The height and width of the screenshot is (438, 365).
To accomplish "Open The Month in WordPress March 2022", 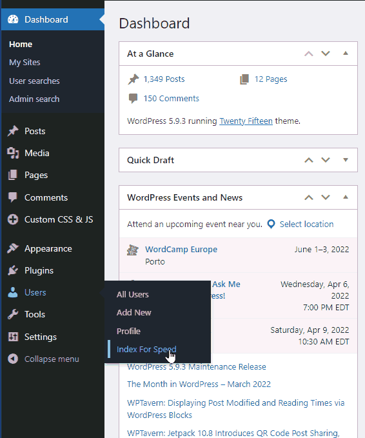I will tap(199, 384).
